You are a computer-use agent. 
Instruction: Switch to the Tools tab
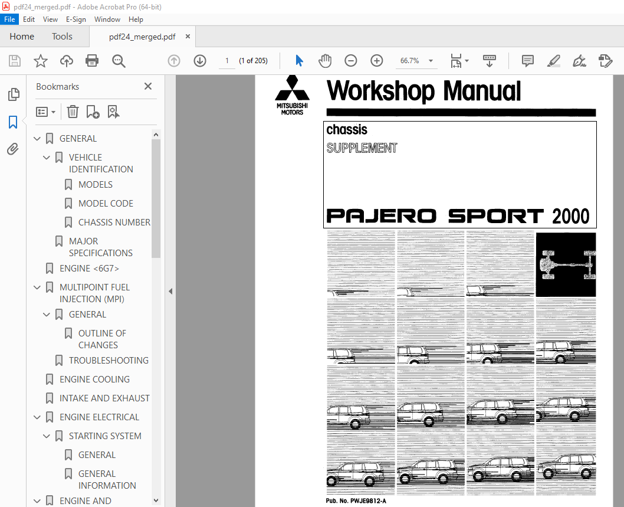point(62,37)
